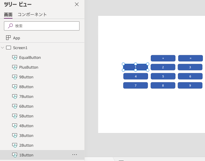
Task: Click the 8Button control icon
Action: pos(15,87)
